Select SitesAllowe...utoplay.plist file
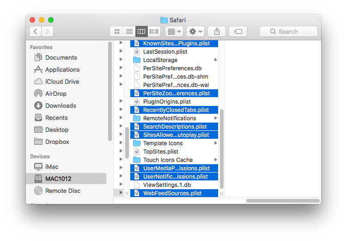The height and width of the screenshot is (241, 347). tap(174, 135)
